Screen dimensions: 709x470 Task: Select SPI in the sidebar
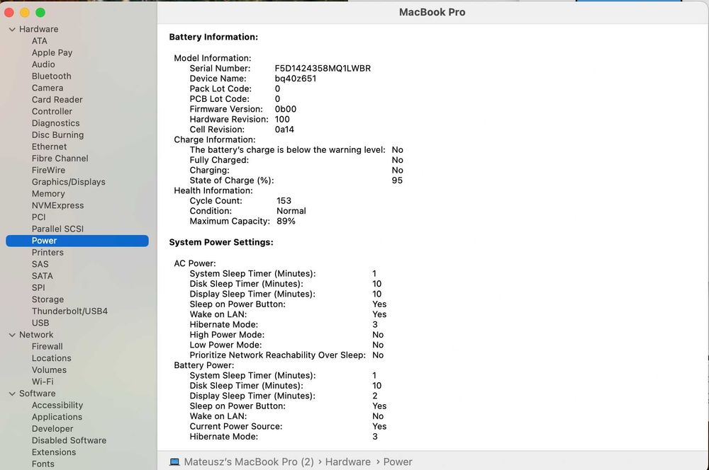(38, 287)
